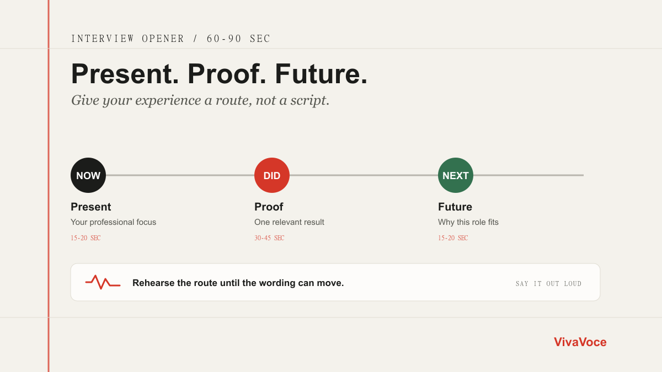Select the 'Future' step heading
Viewport: 662px width, 372px height.
455,207
